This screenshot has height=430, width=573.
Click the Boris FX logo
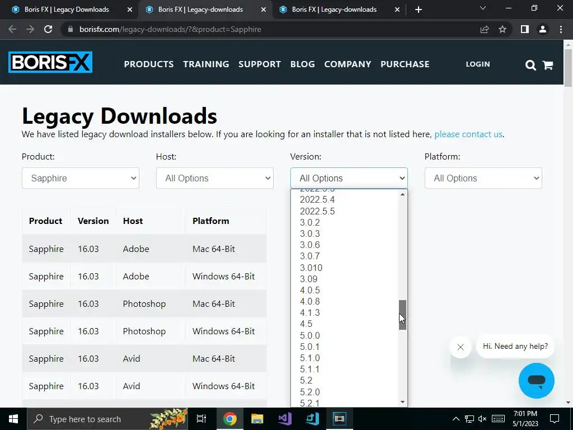(50, 62)
